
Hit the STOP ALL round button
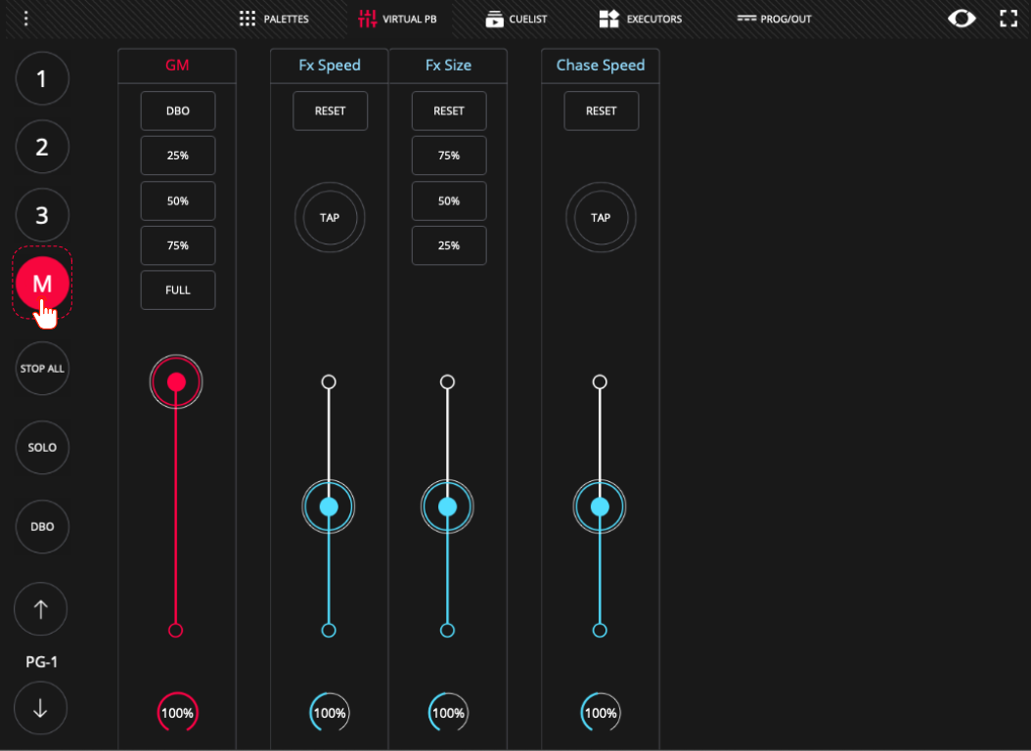coord(42,369)
